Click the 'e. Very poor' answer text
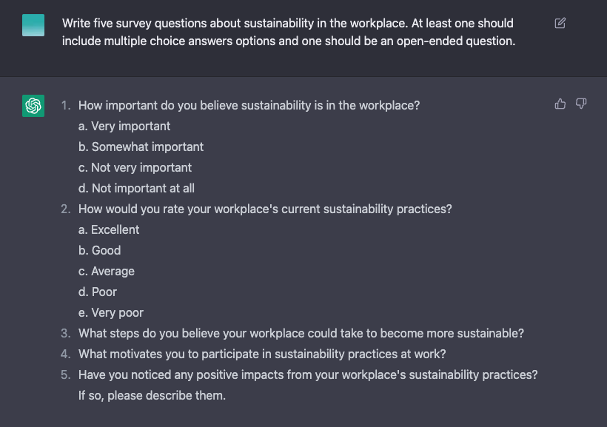The width and height of the screenshot is (607, 427). click(111, 313)
